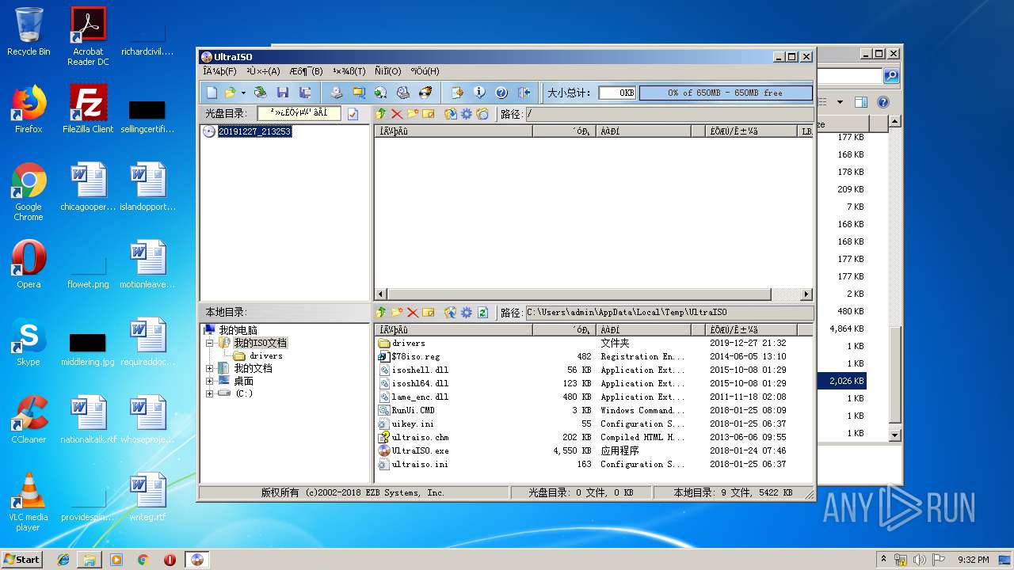Sort image files by type column header
This screenshot has height=570, width=1014.
[x=644, y=131]
